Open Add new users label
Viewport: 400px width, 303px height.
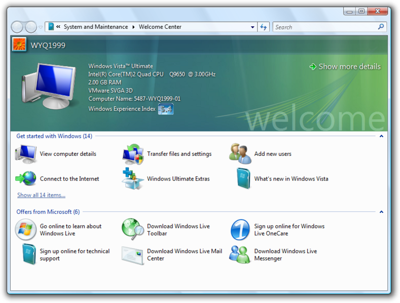[x=273, y=154]
